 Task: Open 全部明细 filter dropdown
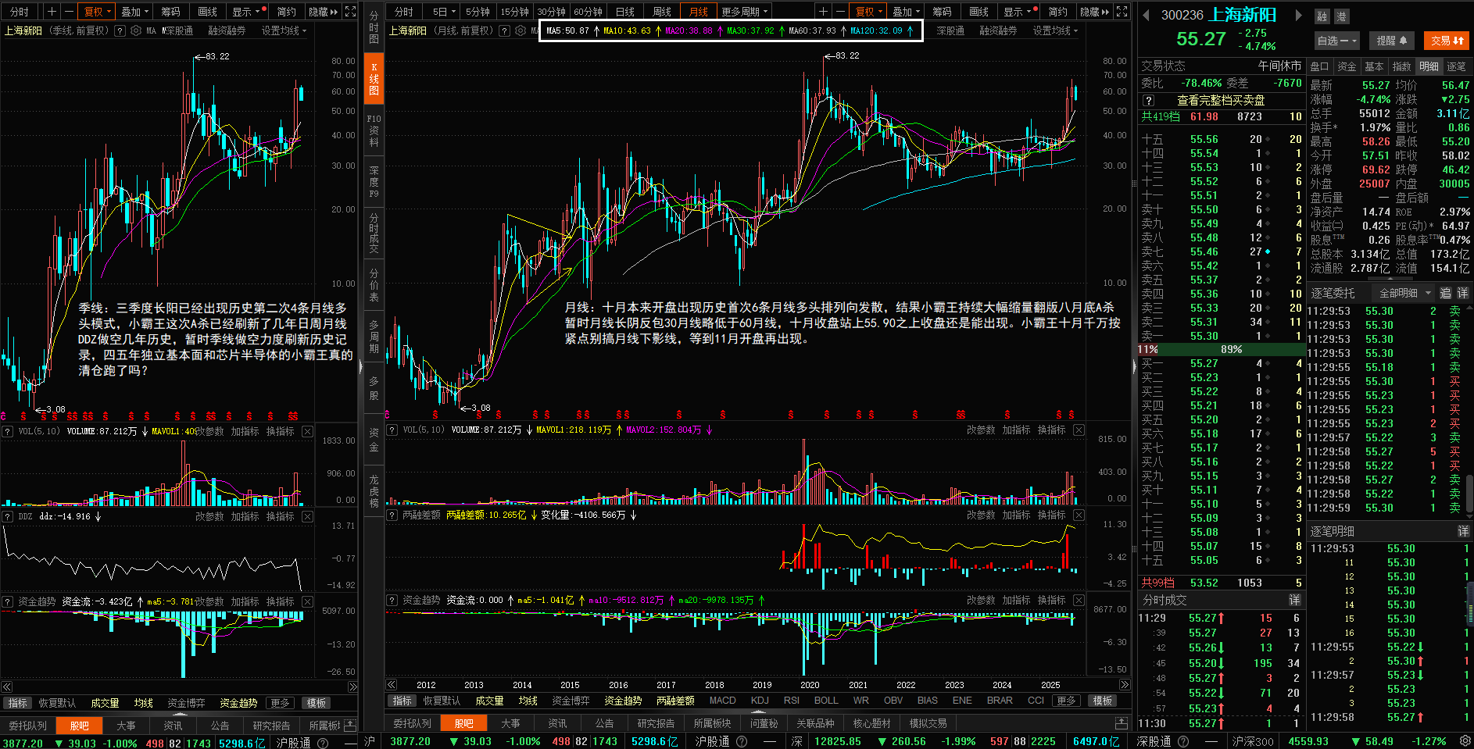[x=1405, y=293]
